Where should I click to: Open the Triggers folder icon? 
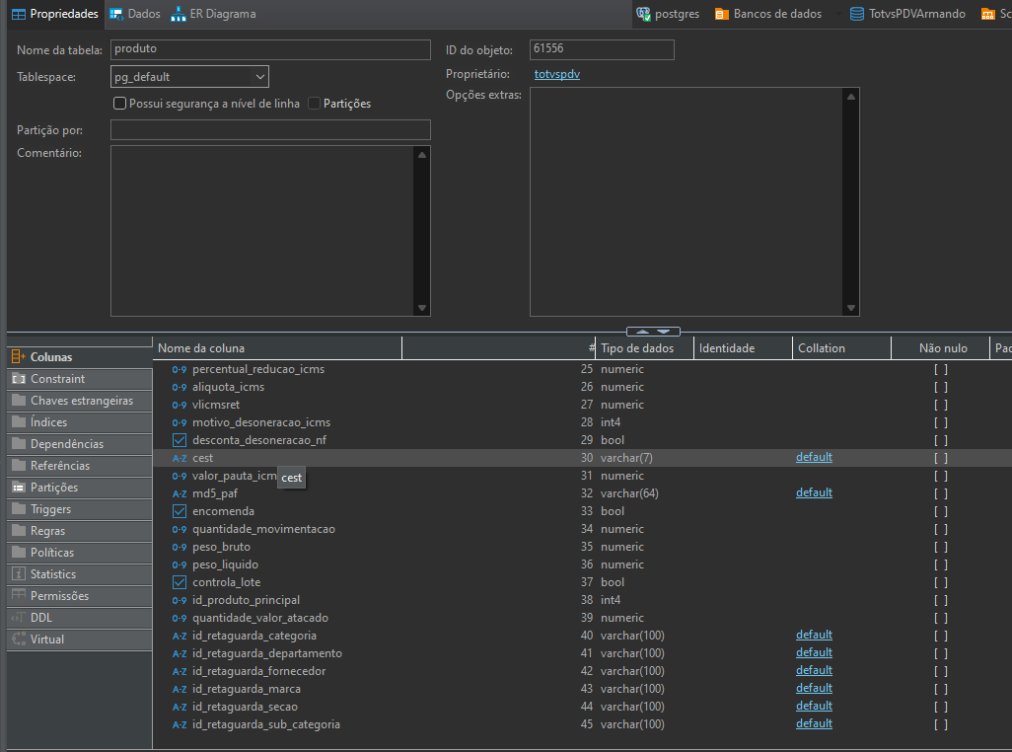[18, 509]
